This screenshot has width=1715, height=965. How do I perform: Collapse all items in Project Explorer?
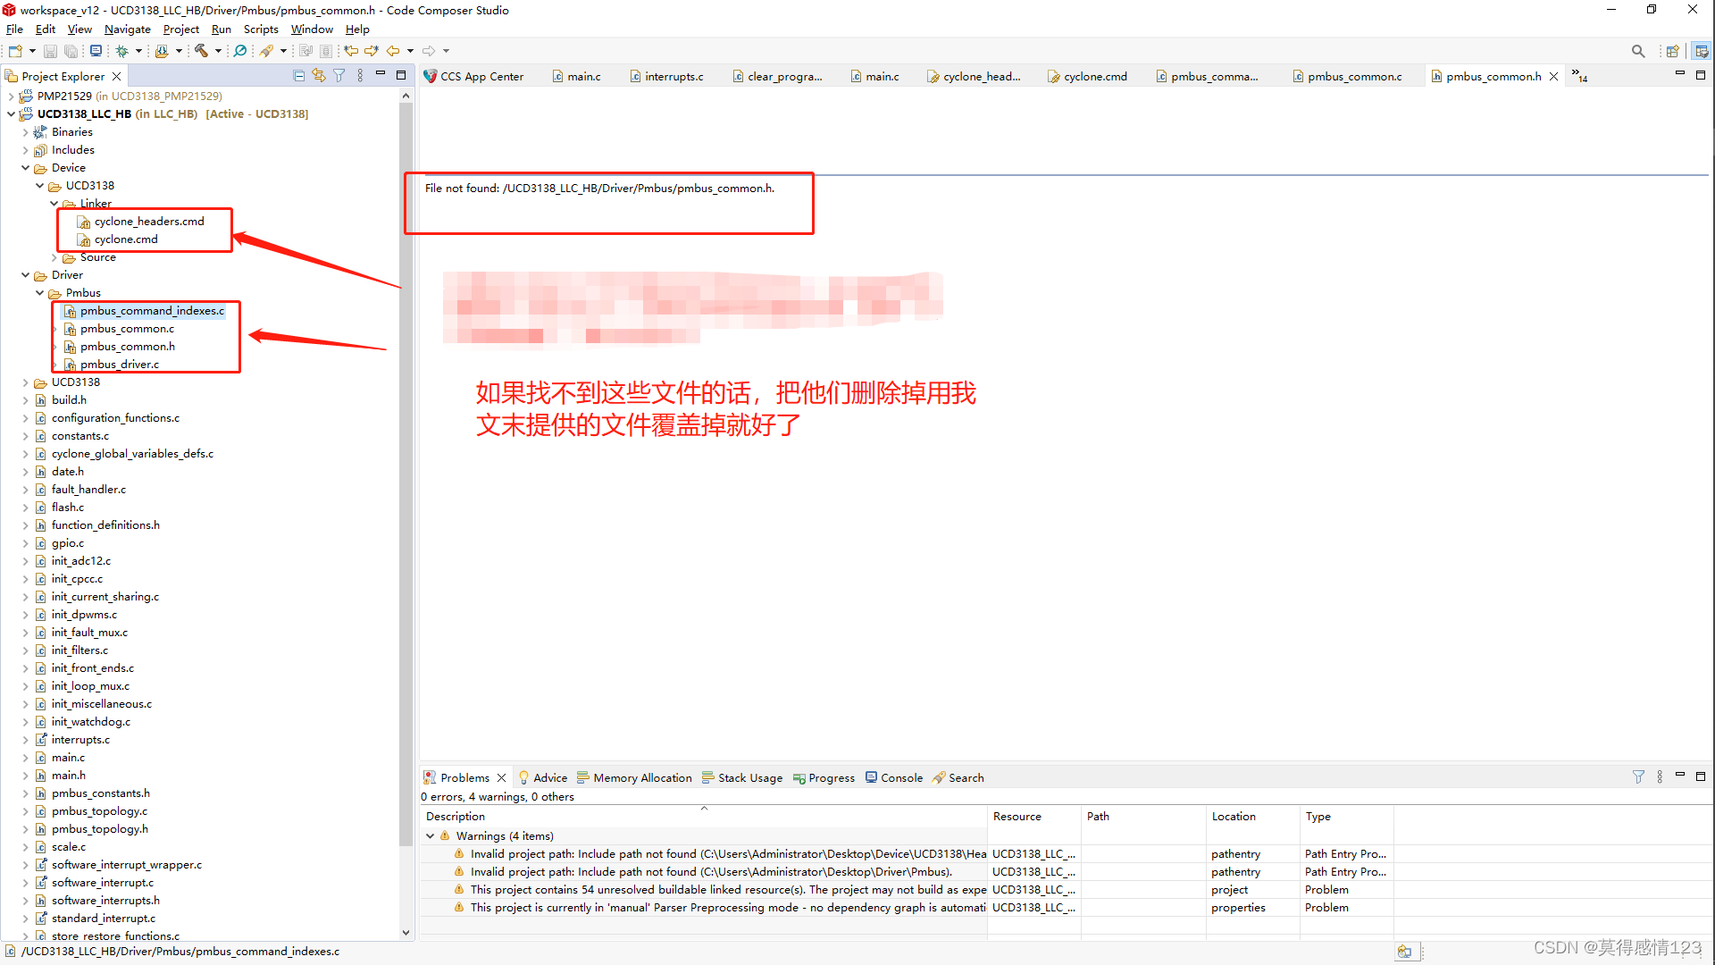pyautogui.click(x=298, y=76)
